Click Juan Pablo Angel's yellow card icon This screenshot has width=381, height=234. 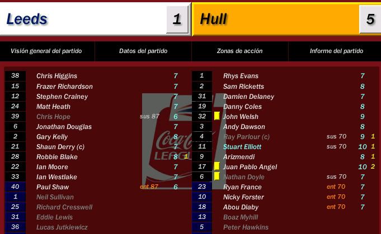(217, 166)
